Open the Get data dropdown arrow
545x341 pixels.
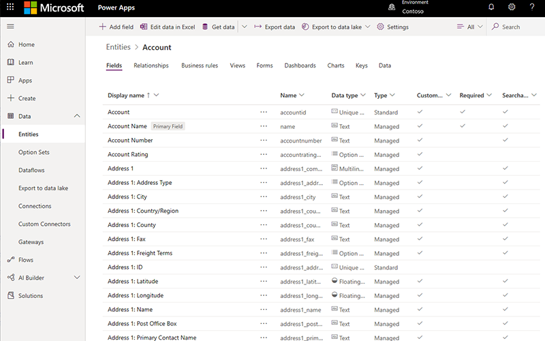(x=245, y=27)
